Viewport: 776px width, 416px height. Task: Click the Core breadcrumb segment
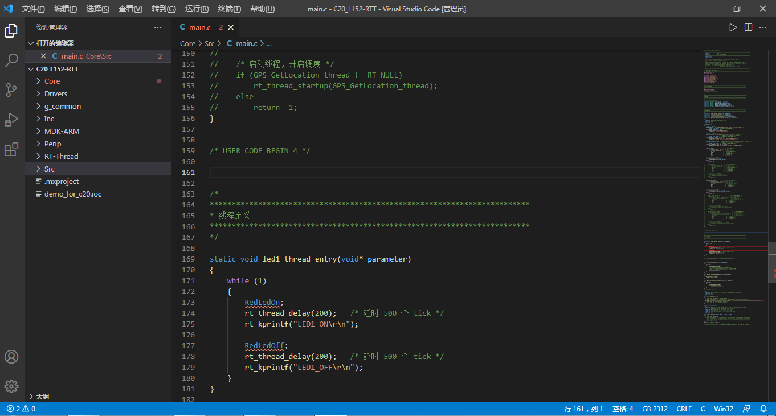pyautogui.click(x=187, y=43)
